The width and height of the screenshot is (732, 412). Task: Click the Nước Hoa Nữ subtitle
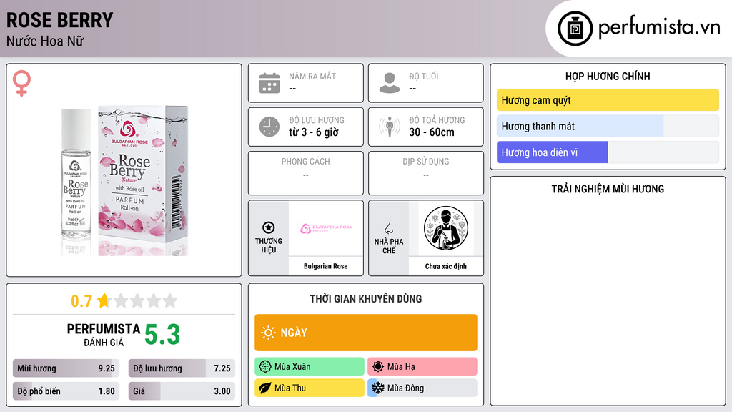click(45, 41)
